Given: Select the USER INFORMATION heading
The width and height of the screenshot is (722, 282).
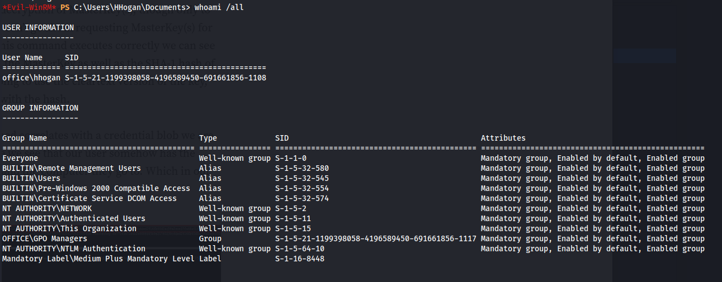Looking at the screenshot, I should 38,27.
